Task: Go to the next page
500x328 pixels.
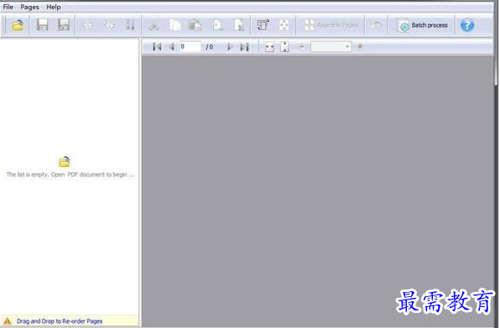Action: 229,47
